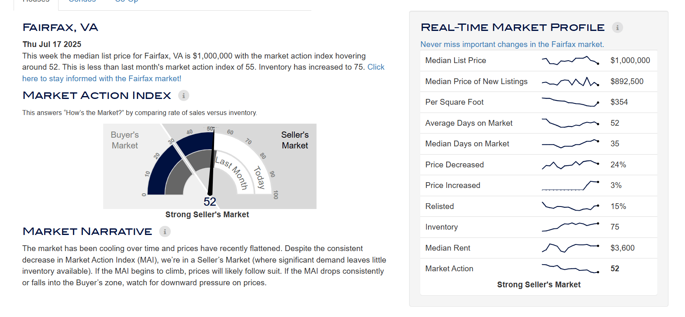Viewport: 685px width, 317px height.
Task: Click the Market Action sparkline chart
Action: click(x=570, y=269)
